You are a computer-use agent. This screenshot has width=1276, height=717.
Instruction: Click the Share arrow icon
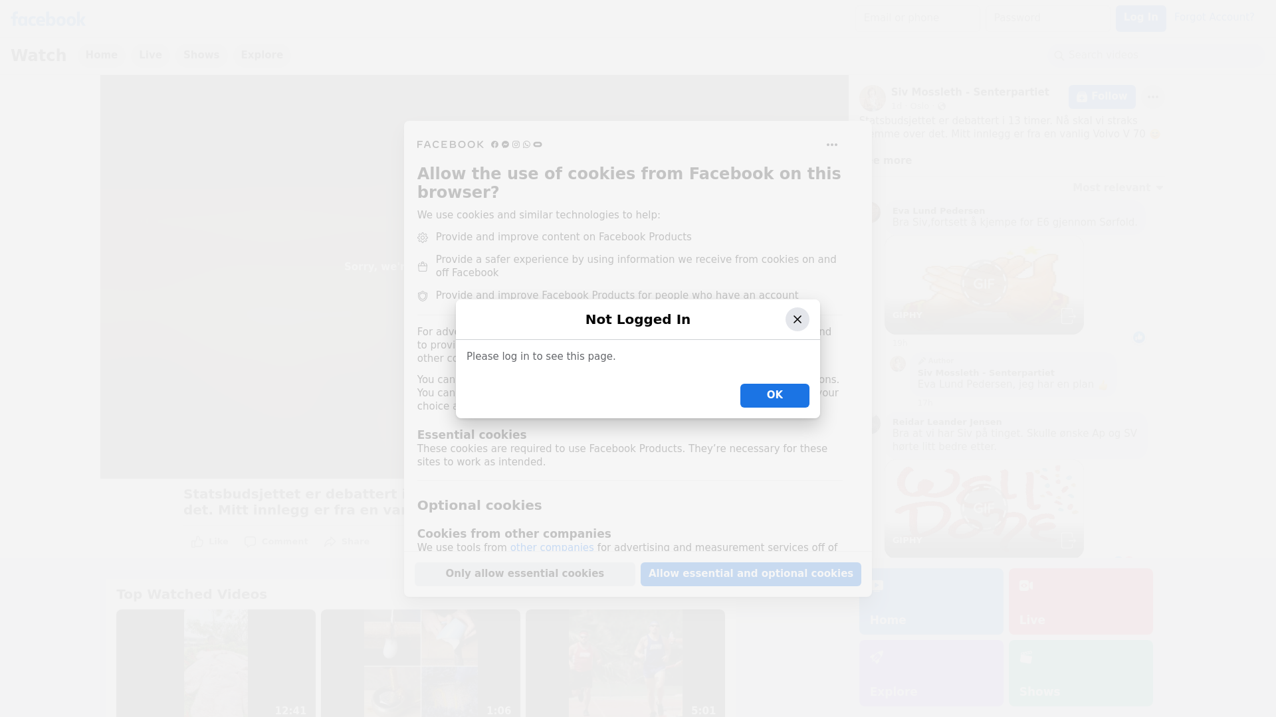coord(330,542)
